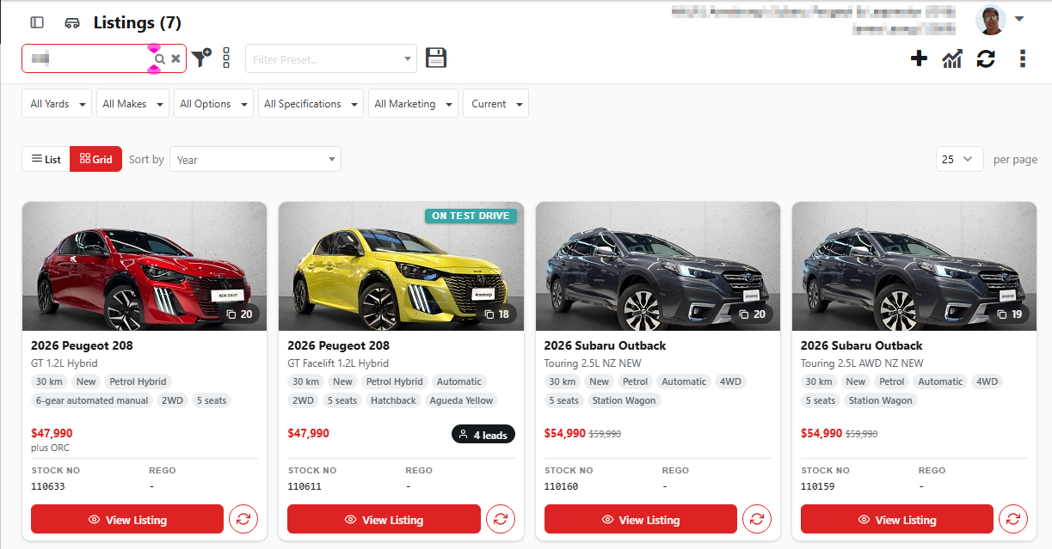Click sync icon on stock 110611 card
Screen dimensions: 1052x549
[501, 519]
